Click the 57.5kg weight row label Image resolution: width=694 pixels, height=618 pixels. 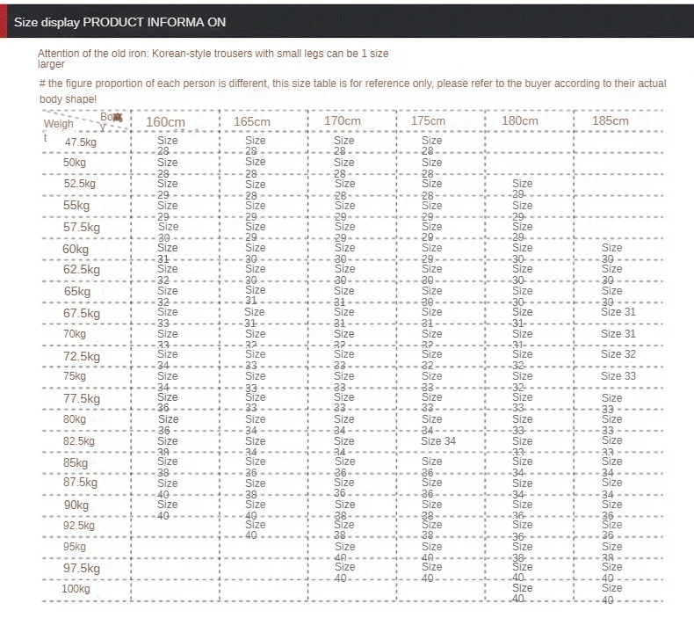[x=82, y=228]
